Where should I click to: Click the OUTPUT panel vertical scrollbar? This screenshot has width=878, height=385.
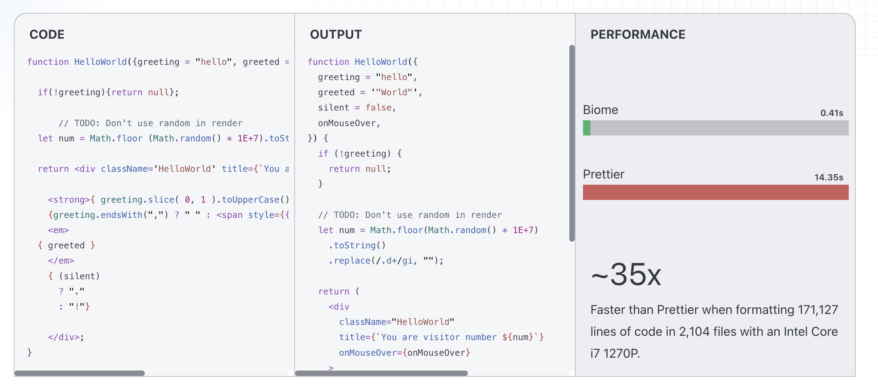point(572,143)
